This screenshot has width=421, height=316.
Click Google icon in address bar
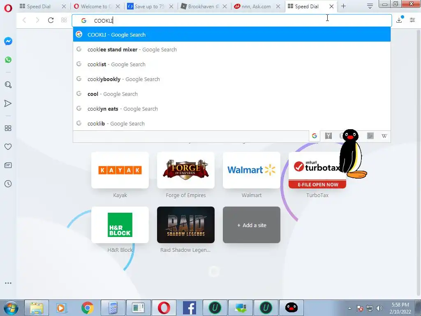tap(83, 21)
